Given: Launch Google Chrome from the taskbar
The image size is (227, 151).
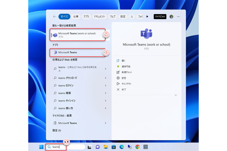Looking at the screenshot, I should (137, 147).
